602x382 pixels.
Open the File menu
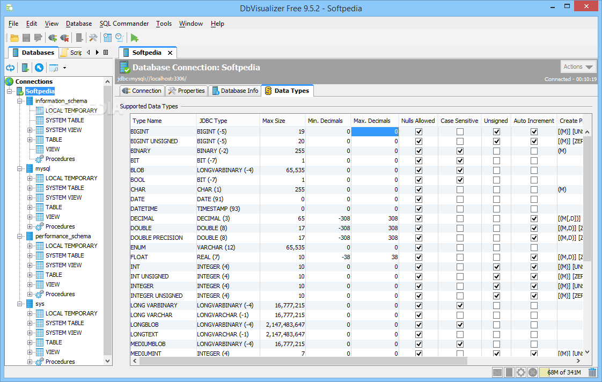[13, 24]
